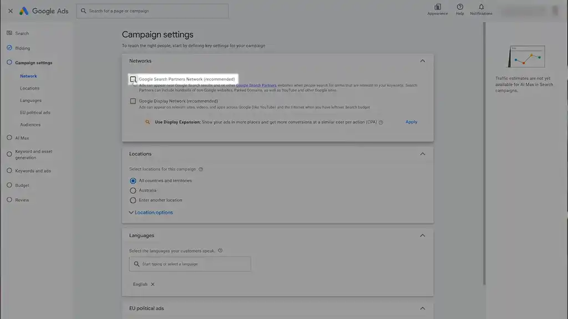Viewport: 568px width, 319px height.
Task: Click help icon beside Select locations
Action: tap(201, 169)
